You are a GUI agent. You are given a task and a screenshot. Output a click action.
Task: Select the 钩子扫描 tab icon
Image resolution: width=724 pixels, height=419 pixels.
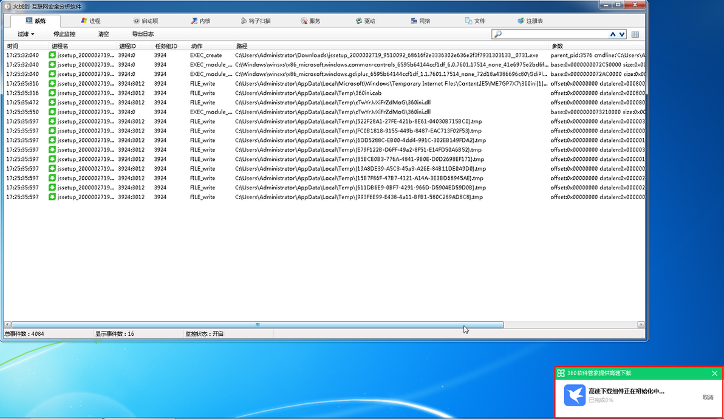tap(244, 21)
